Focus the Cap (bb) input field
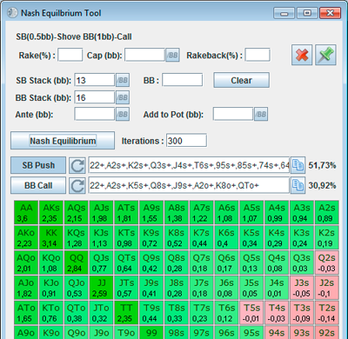The height and width of the screenshot is (339, 348). [x=145, y=55]
